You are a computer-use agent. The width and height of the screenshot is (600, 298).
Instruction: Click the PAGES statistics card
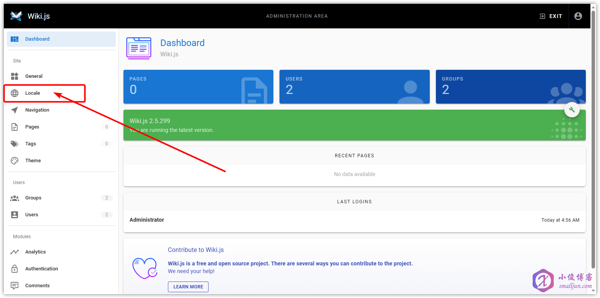[198, 87]
